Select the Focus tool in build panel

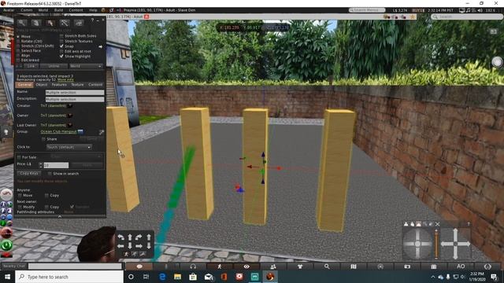22,23
